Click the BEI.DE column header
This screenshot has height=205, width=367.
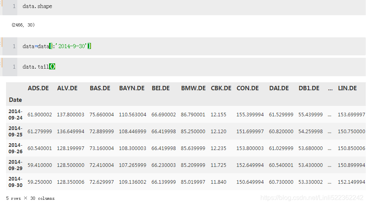click(161, 88)
